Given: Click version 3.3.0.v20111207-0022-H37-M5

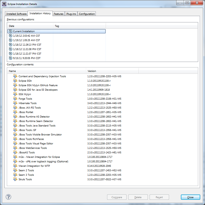Looking at the screenshot, I should click(x=104, y=179).
